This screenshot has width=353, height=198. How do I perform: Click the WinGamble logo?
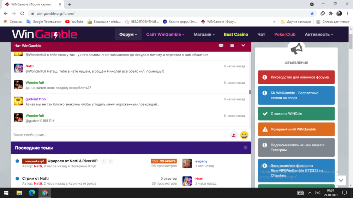click(x=44, y=34)
